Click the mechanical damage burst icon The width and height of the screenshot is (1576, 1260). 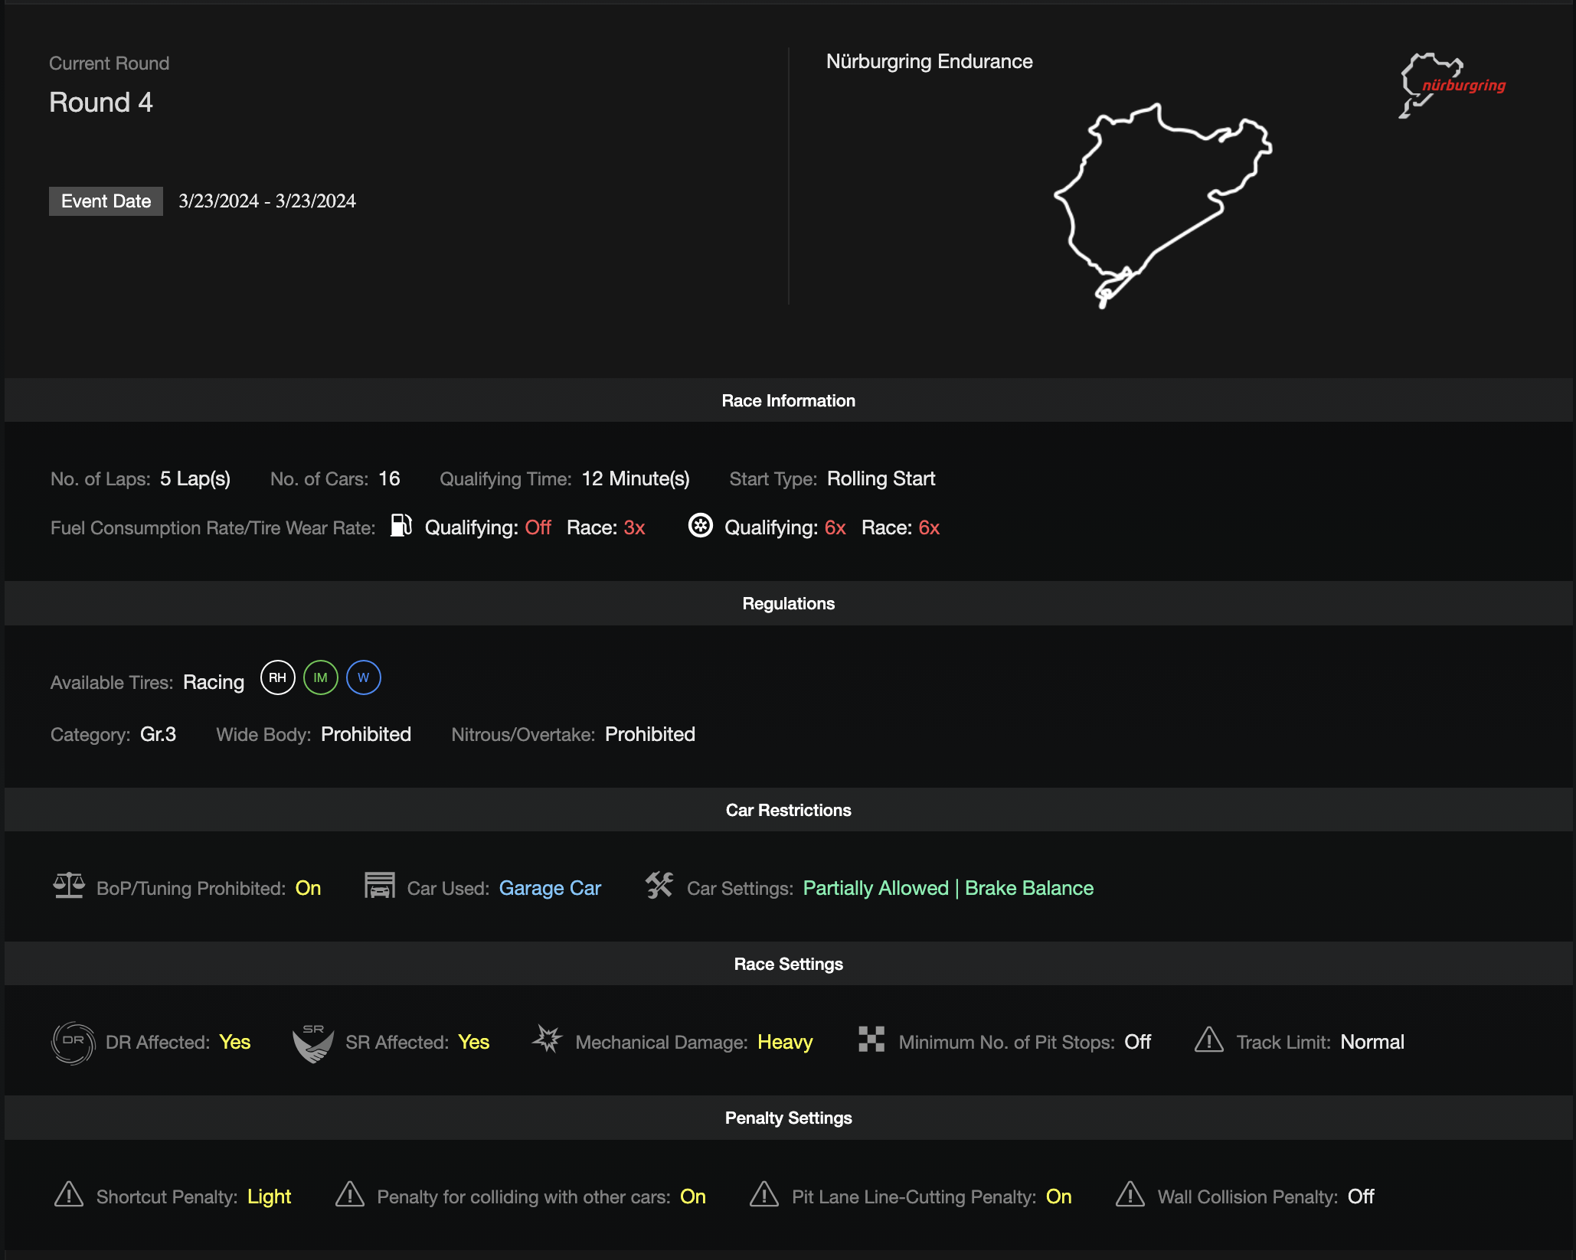point(548,1039)
